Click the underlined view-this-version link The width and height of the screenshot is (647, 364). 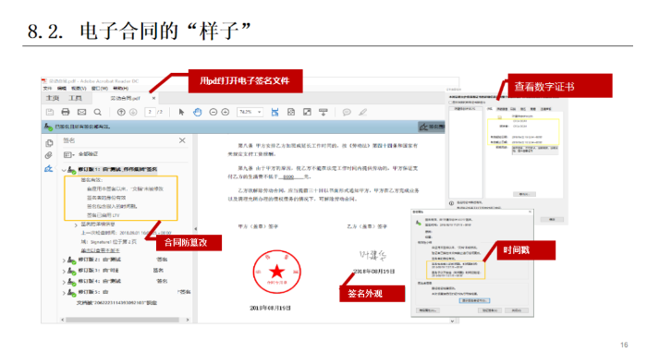tap(100, 250)
